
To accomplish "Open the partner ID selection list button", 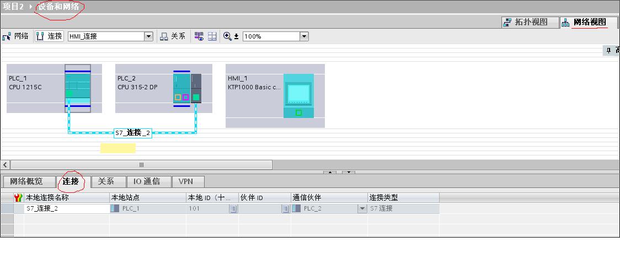I will tap(286, 208).
